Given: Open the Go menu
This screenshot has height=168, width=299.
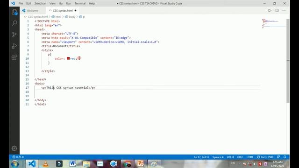Looking at the screenshot, I should point(61,3).
